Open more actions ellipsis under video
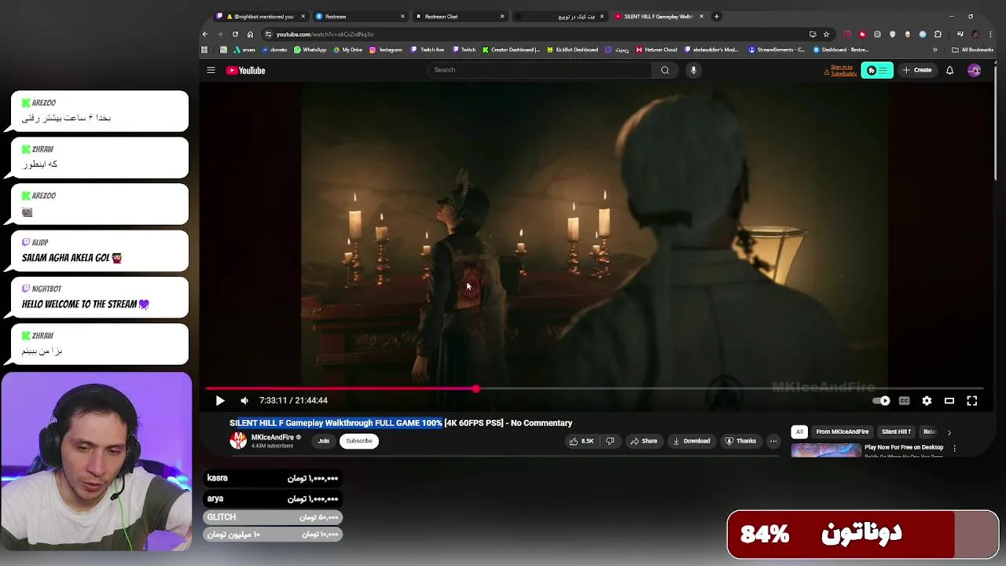 [x=773, y=441]
